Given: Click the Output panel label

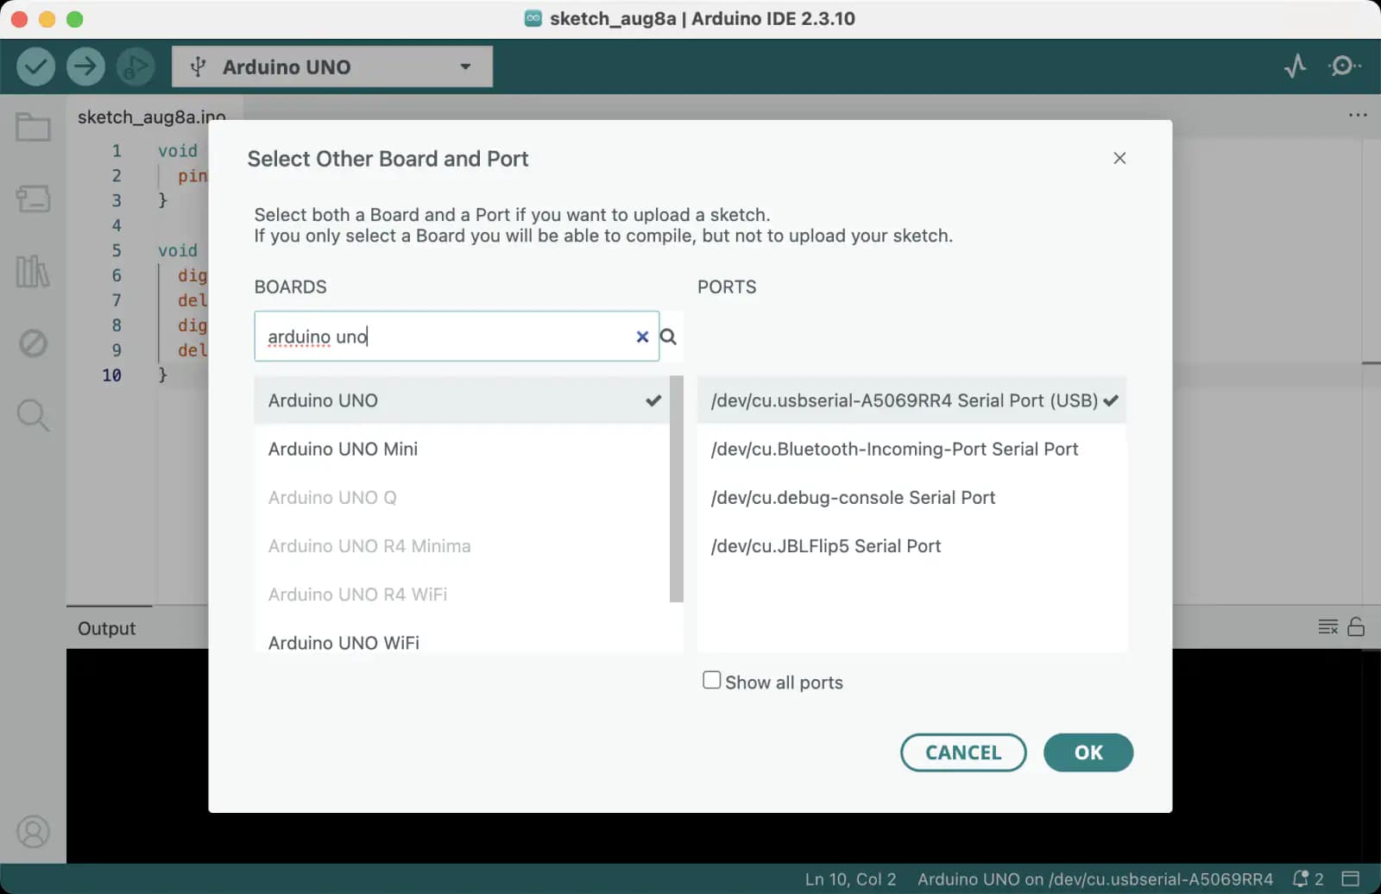Looking at the screenshot, I should [x=107, y=628].
